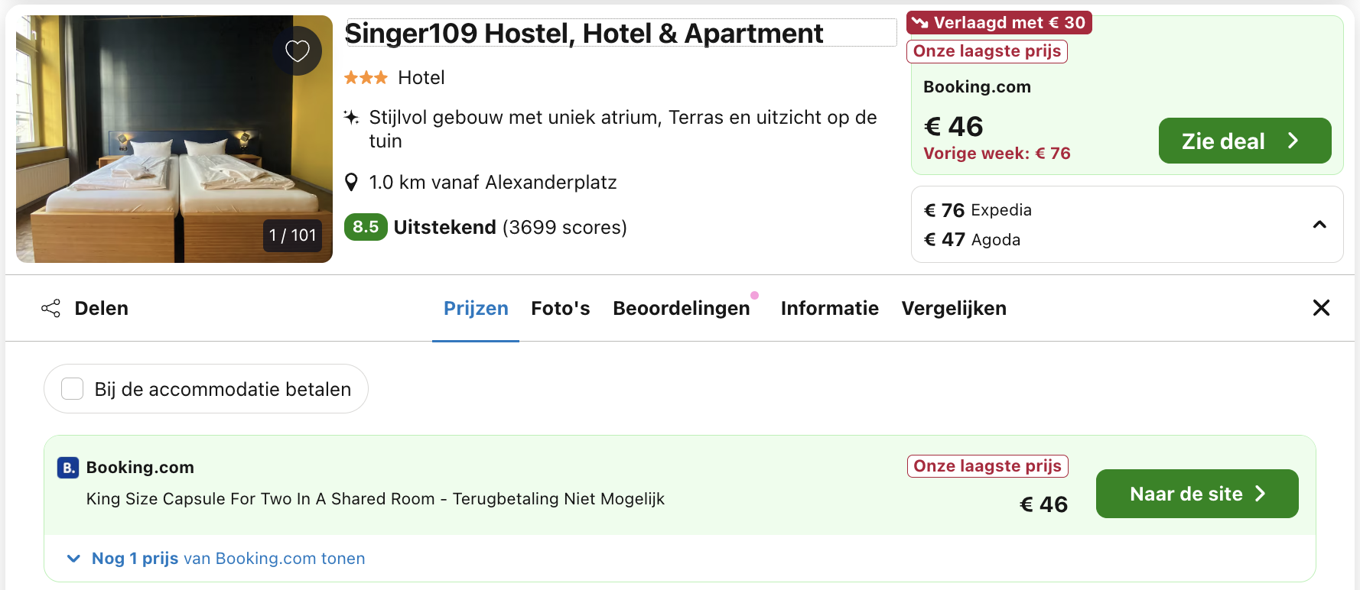The image size is (1360, 590).
Task: Open the Beoordelingen tab
Action: (681, 308)
